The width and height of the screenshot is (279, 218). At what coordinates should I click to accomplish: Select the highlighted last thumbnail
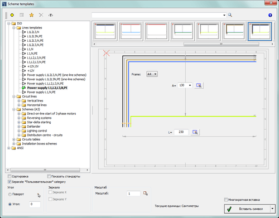click(x=259, y=31)
